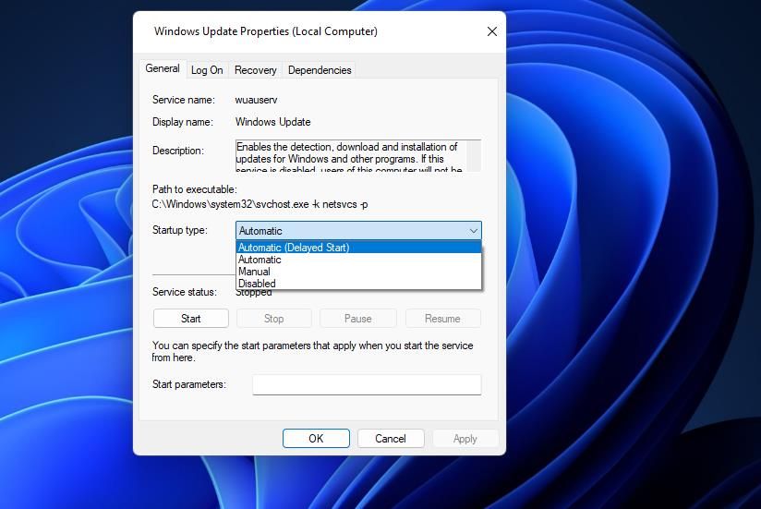Switch to the General tab
Viewport: 761px width, 509px height.
pyautogui.click(x=163, y=68)
